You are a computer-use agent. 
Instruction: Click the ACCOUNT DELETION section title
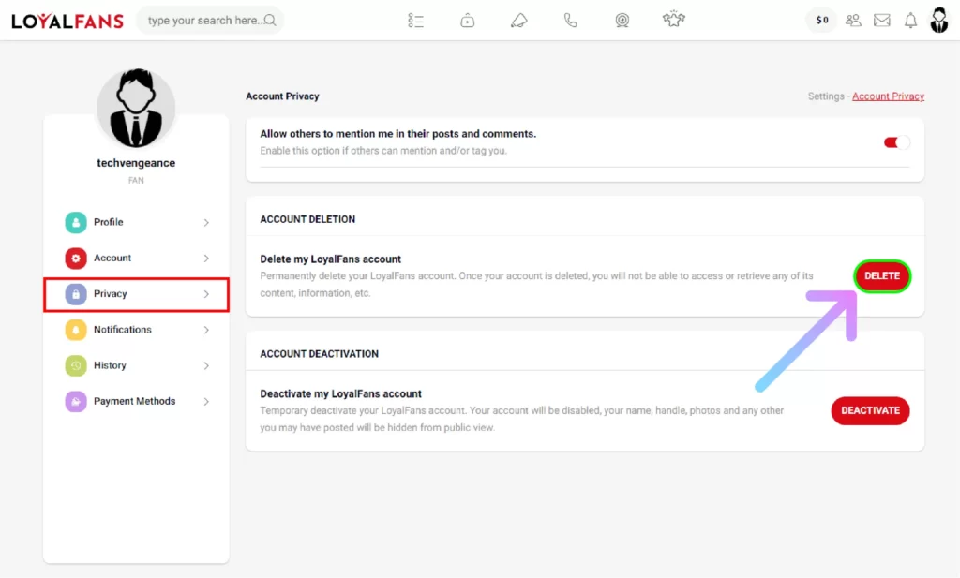[x=307, y=219]
